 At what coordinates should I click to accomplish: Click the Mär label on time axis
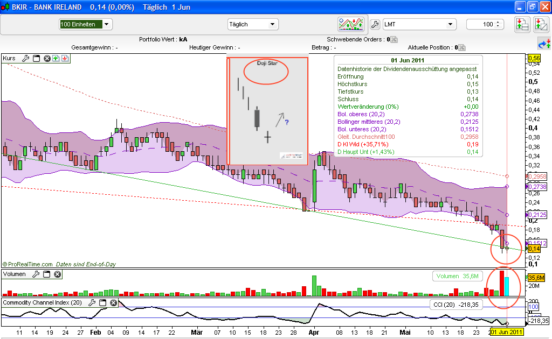click(197, 333)
